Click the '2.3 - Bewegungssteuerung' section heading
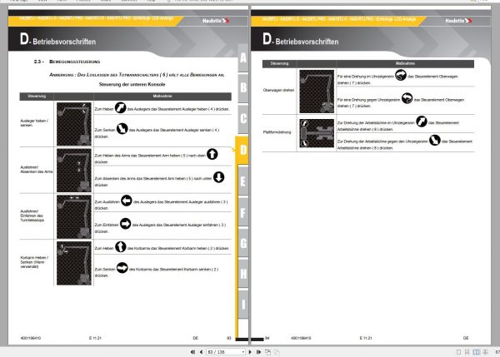 click(x=67, y=62)
